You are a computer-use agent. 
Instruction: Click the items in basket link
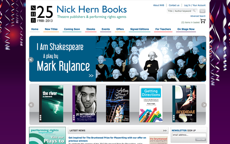(x=190, y=22)
